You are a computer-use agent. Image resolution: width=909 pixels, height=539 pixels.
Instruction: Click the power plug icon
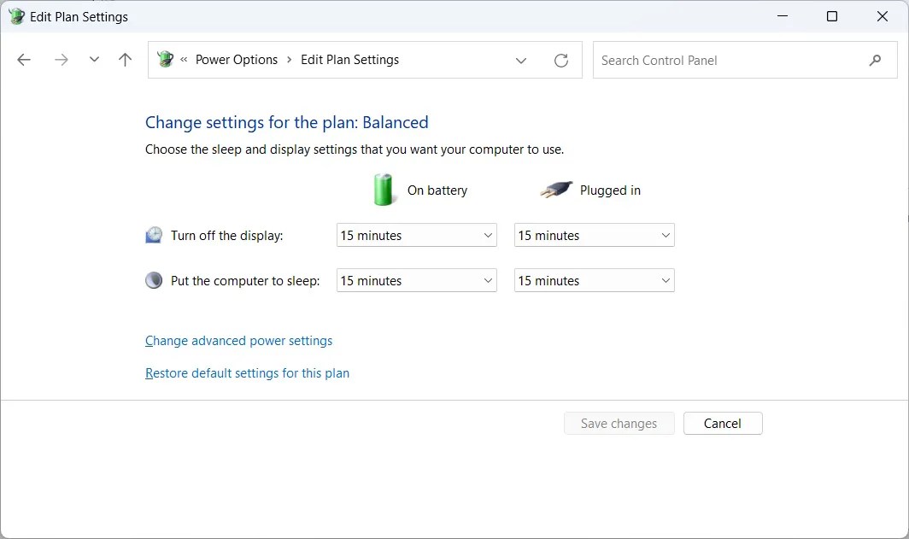pyautogui.click(x=558, y=189)
